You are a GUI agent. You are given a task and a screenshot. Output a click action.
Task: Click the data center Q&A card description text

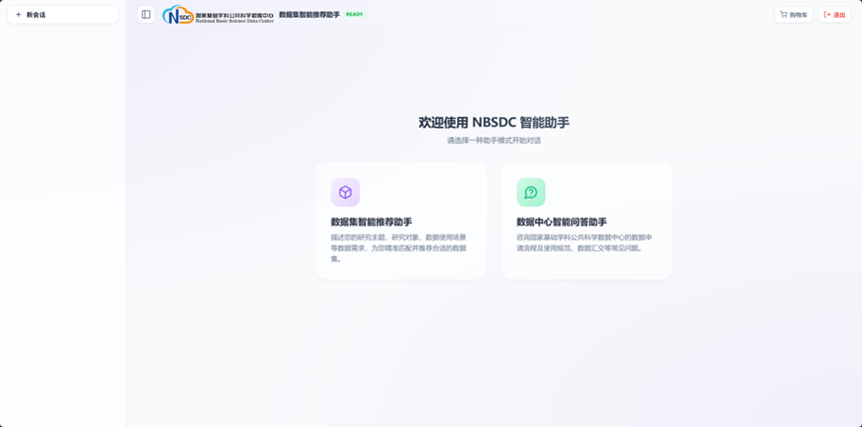pyautogui.click(x=584, y=242)
